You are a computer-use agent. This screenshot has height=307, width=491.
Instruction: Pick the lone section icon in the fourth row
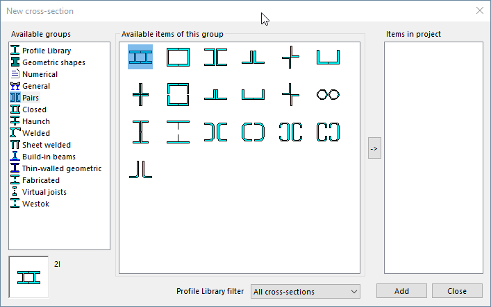pos(140,169)
